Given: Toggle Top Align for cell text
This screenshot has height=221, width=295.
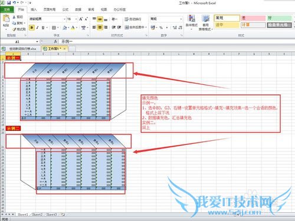Looking at the screenshot, I should click(x=94, y=19).
